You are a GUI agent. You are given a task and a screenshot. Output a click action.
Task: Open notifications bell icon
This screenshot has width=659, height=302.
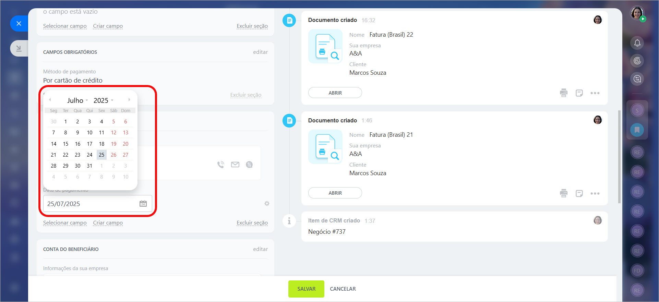637,43
